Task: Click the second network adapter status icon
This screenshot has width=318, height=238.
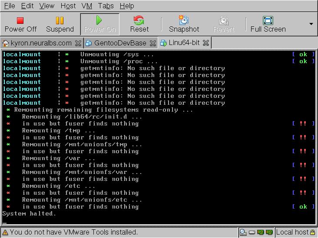Action: 269,232
